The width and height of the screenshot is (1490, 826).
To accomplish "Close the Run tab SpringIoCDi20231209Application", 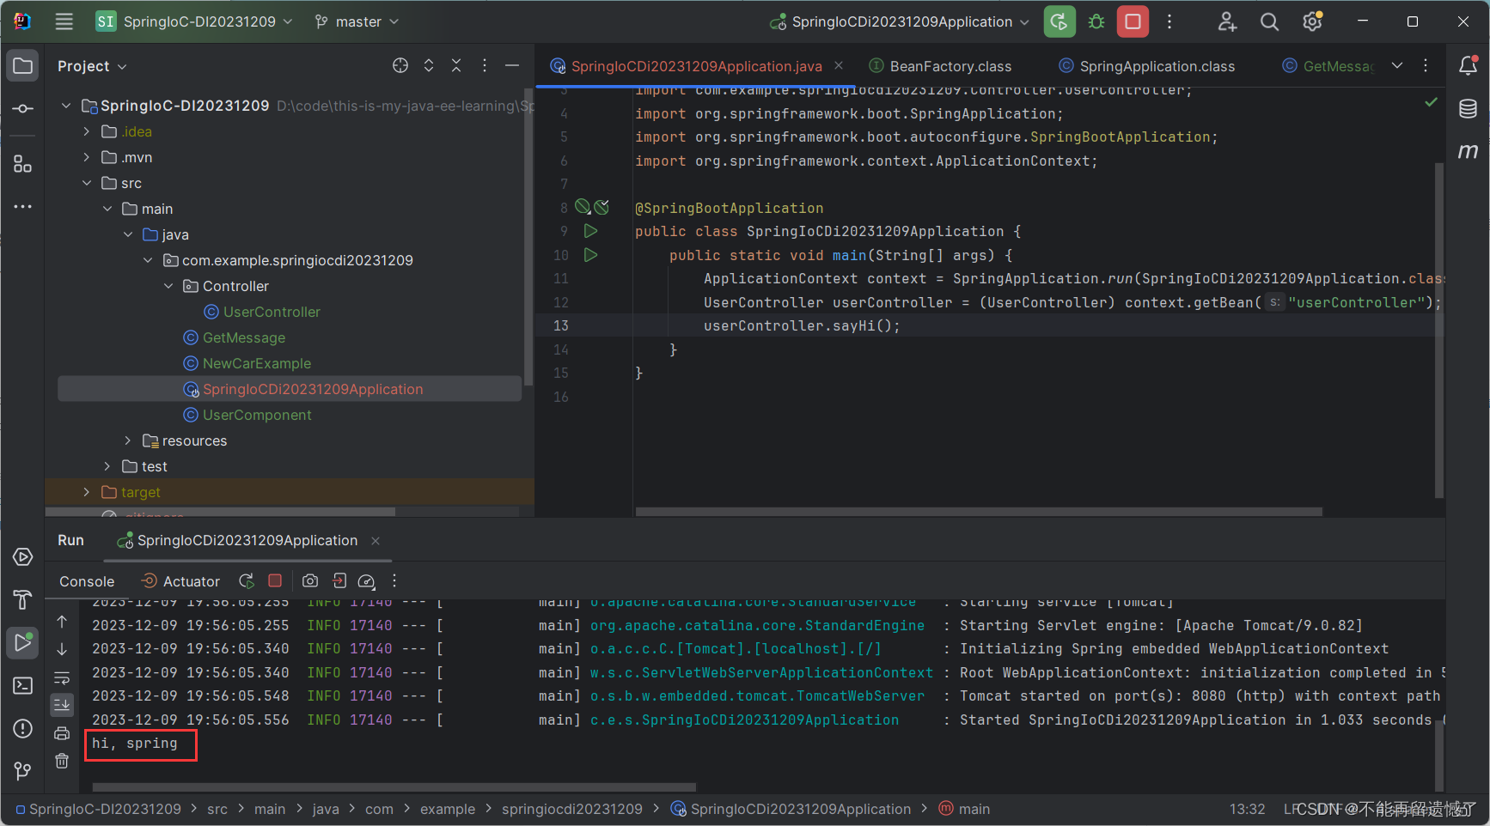I will 376,540.
